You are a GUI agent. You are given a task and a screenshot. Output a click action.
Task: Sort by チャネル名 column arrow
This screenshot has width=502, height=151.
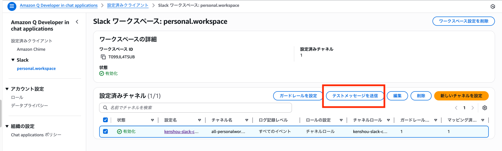247,120
